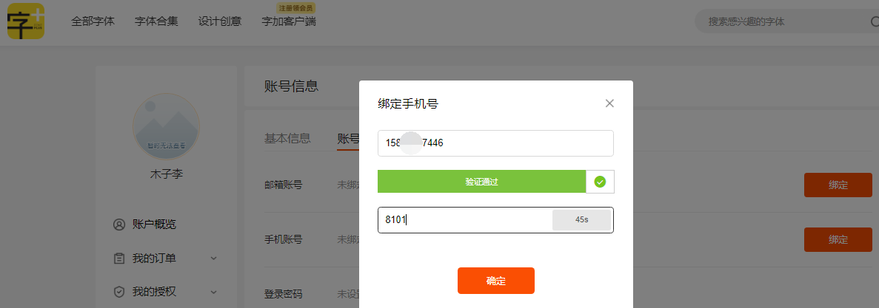Click the 我的授权 shield icon

(118, 292)
